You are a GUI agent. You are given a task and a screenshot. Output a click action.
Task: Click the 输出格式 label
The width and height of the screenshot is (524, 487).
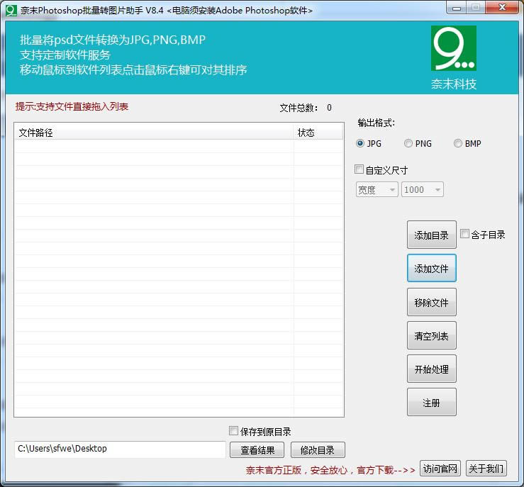point(377,123)
